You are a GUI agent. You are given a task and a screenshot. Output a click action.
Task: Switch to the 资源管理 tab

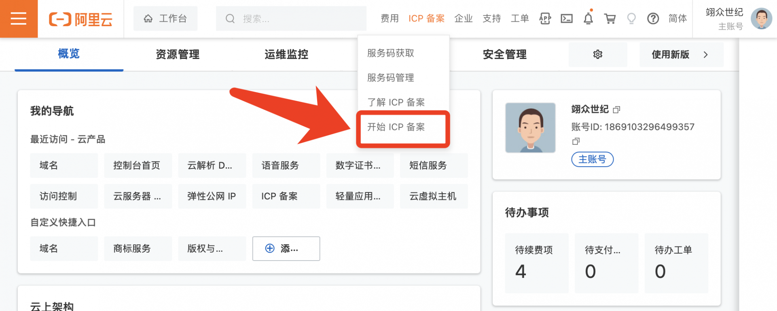[178, 54]
